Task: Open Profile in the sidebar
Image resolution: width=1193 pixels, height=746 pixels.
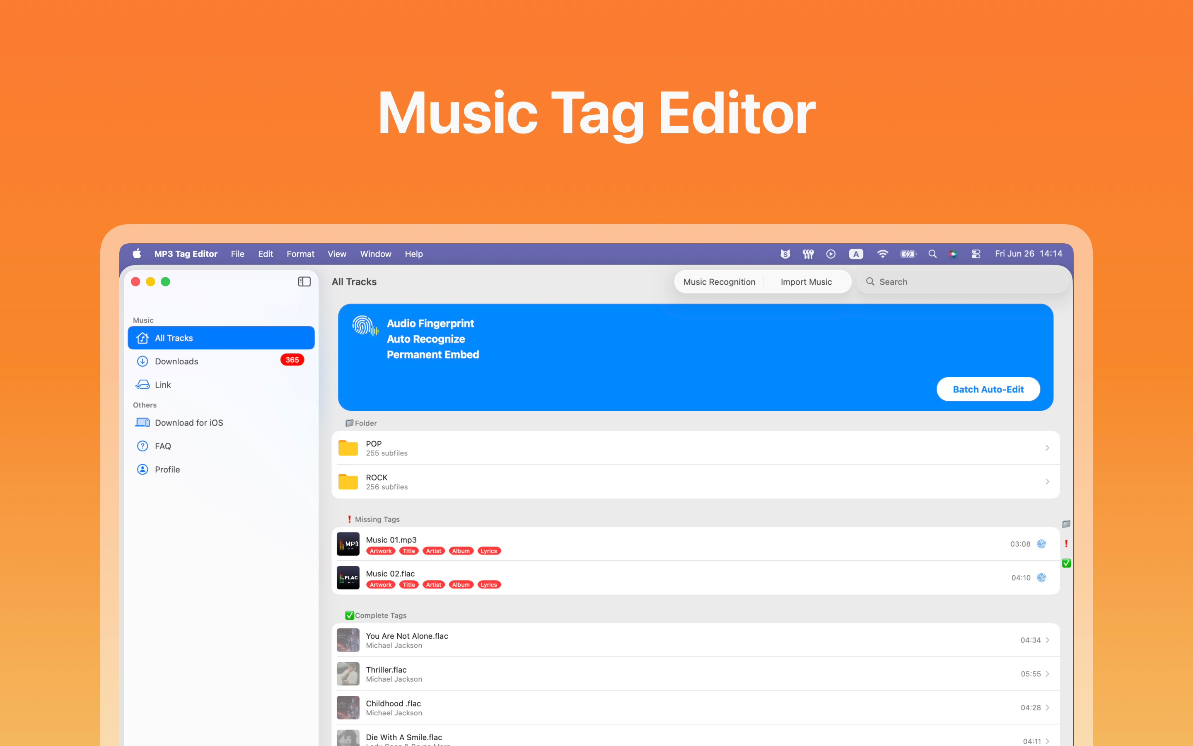Action: 221,469
